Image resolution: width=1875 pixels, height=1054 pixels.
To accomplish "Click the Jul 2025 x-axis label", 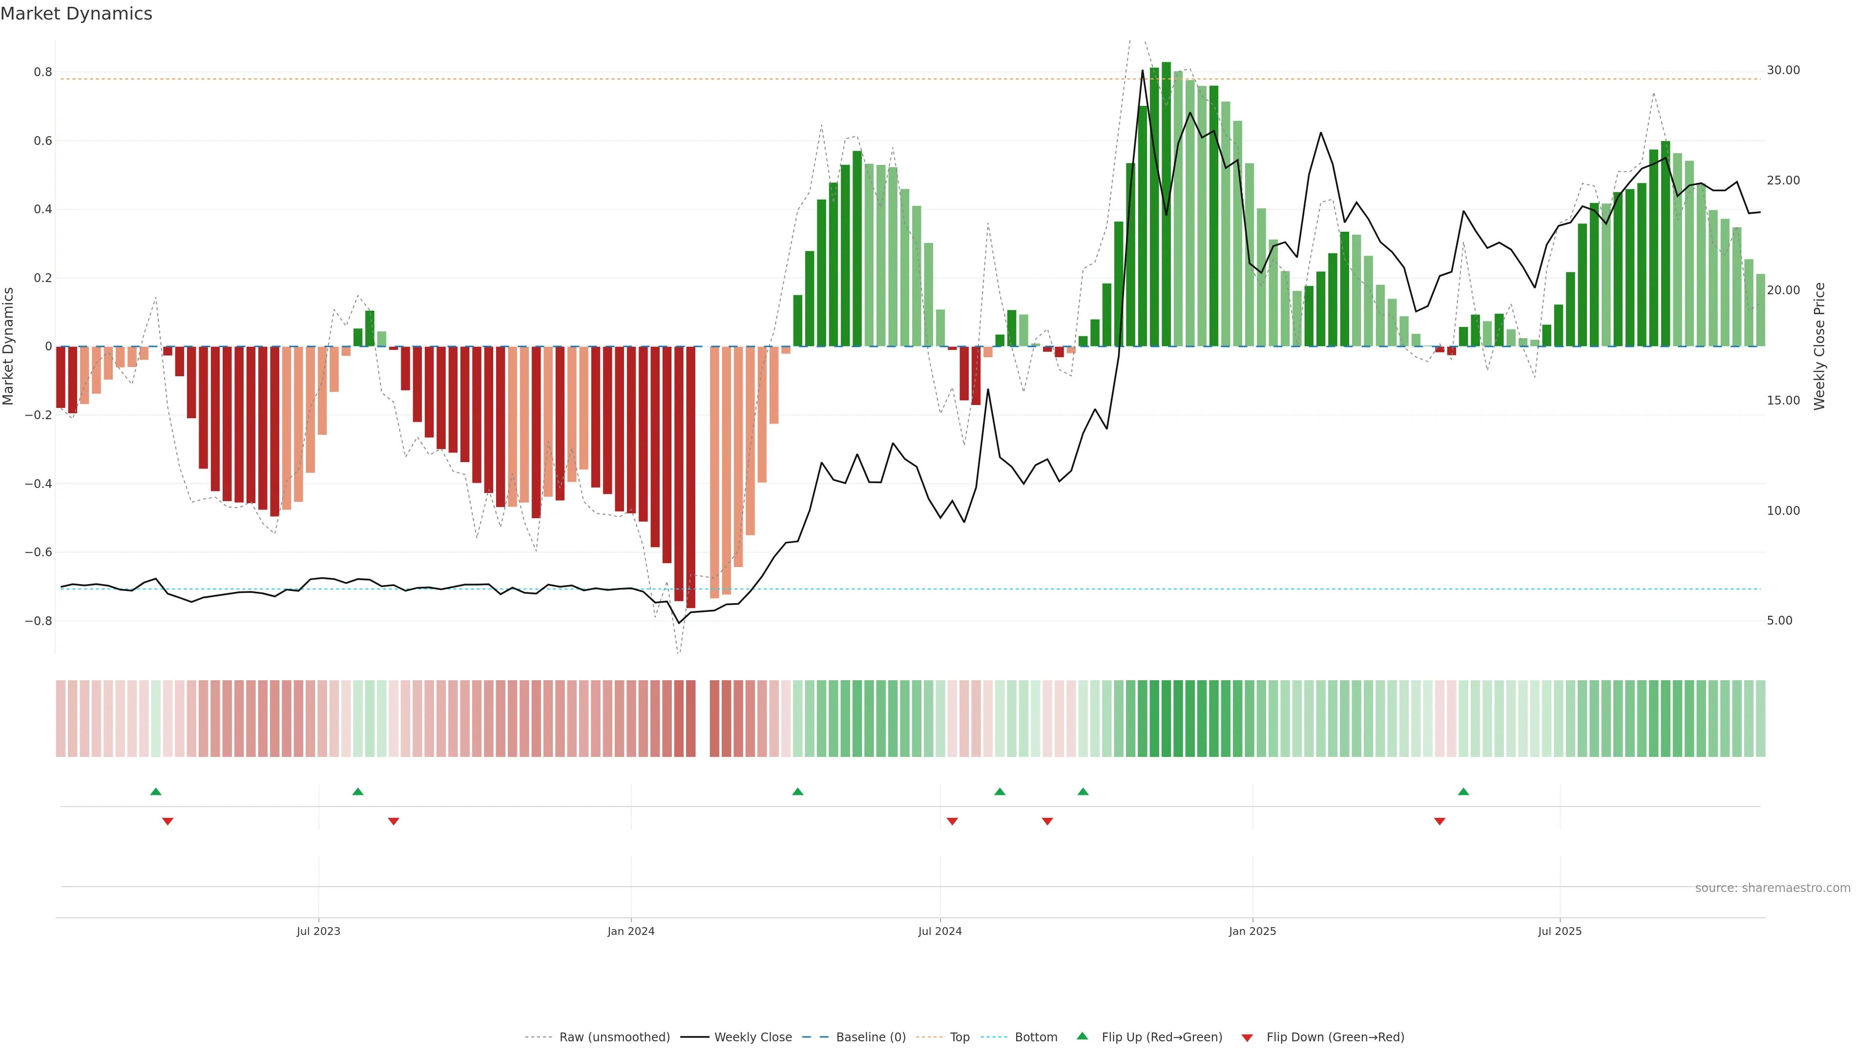I will click(1559, 931).
